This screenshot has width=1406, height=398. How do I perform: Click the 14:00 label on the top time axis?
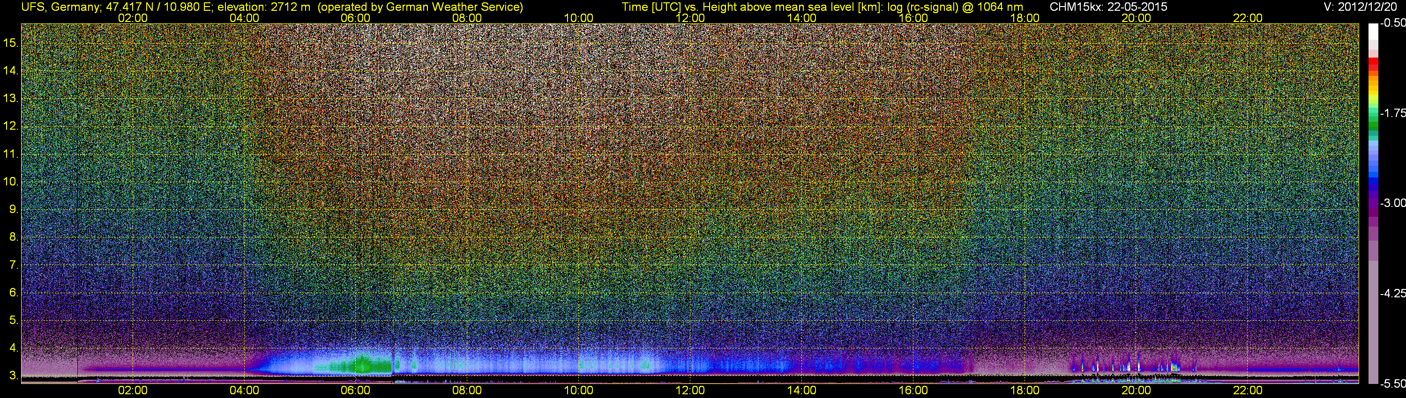[802, 18]
